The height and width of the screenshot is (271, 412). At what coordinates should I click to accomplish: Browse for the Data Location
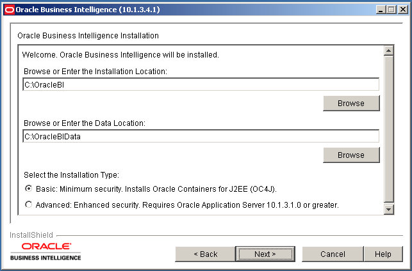point(350,155)
